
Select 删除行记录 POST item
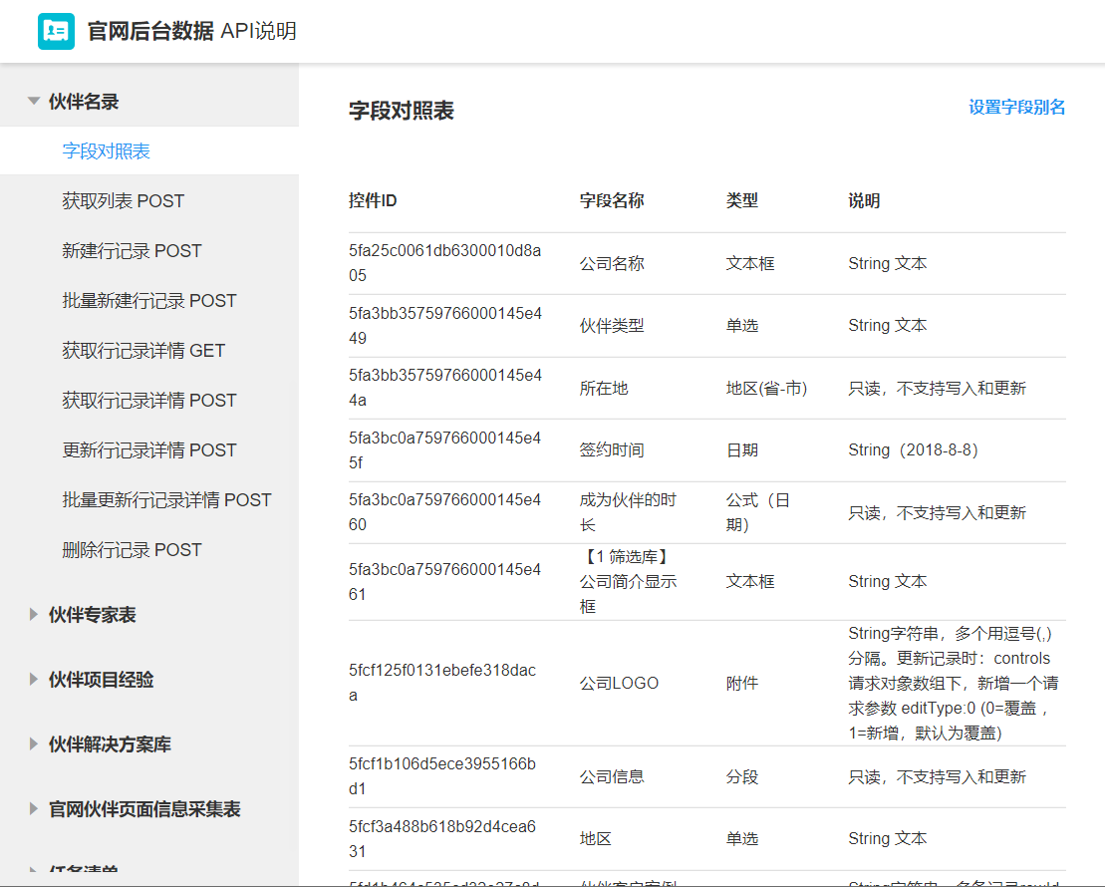132,550
